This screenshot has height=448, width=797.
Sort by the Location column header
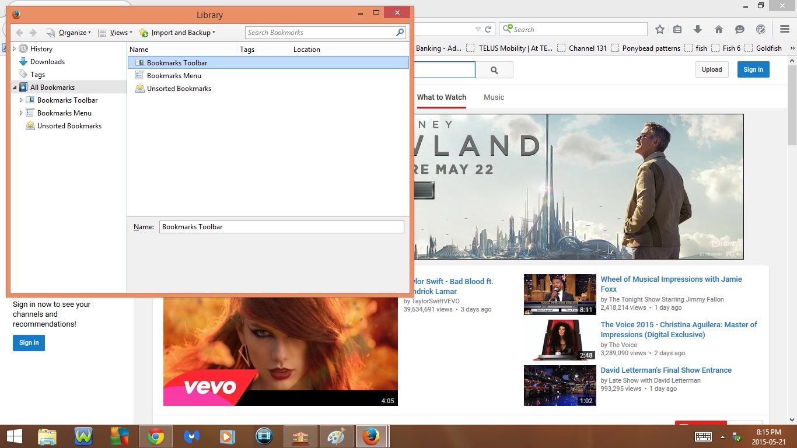(350, 50)
